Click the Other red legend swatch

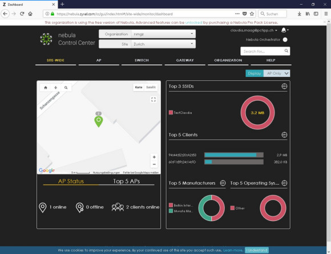[x=232, y=208]
